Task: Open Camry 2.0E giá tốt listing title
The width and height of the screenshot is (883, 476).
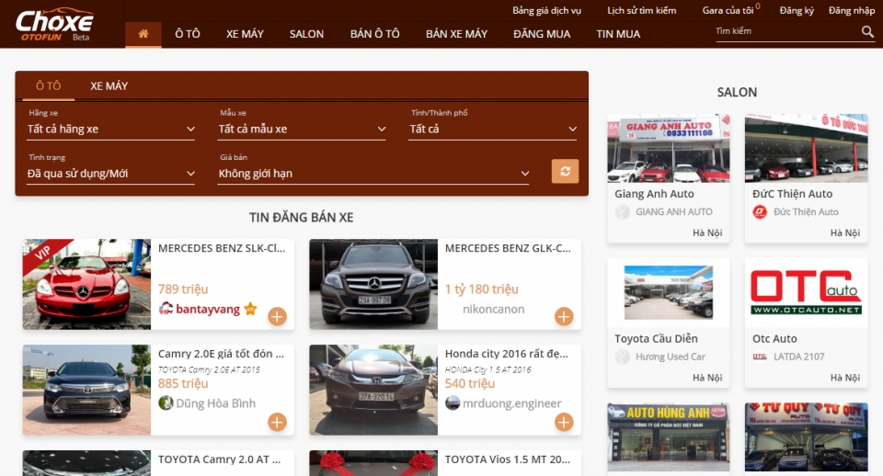Action: pyautogui.click(x=222, y=354)
